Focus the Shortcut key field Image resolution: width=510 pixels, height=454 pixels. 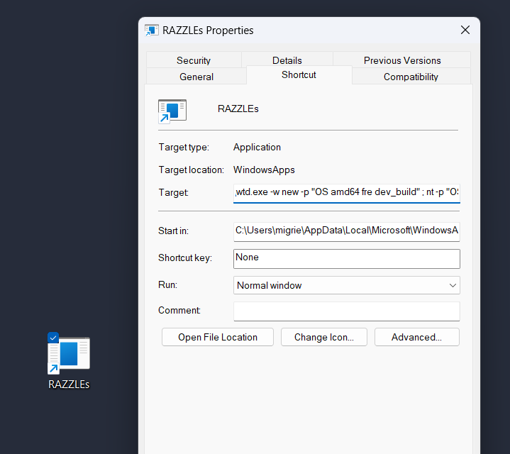347,258
